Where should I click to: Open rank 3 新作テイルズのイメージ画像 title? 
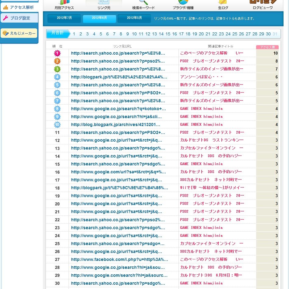212,69
